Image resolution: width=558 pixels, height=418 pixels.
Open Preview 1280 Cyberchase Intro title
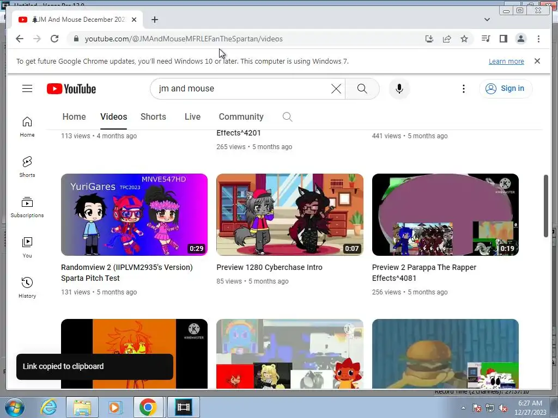[269, 267]
